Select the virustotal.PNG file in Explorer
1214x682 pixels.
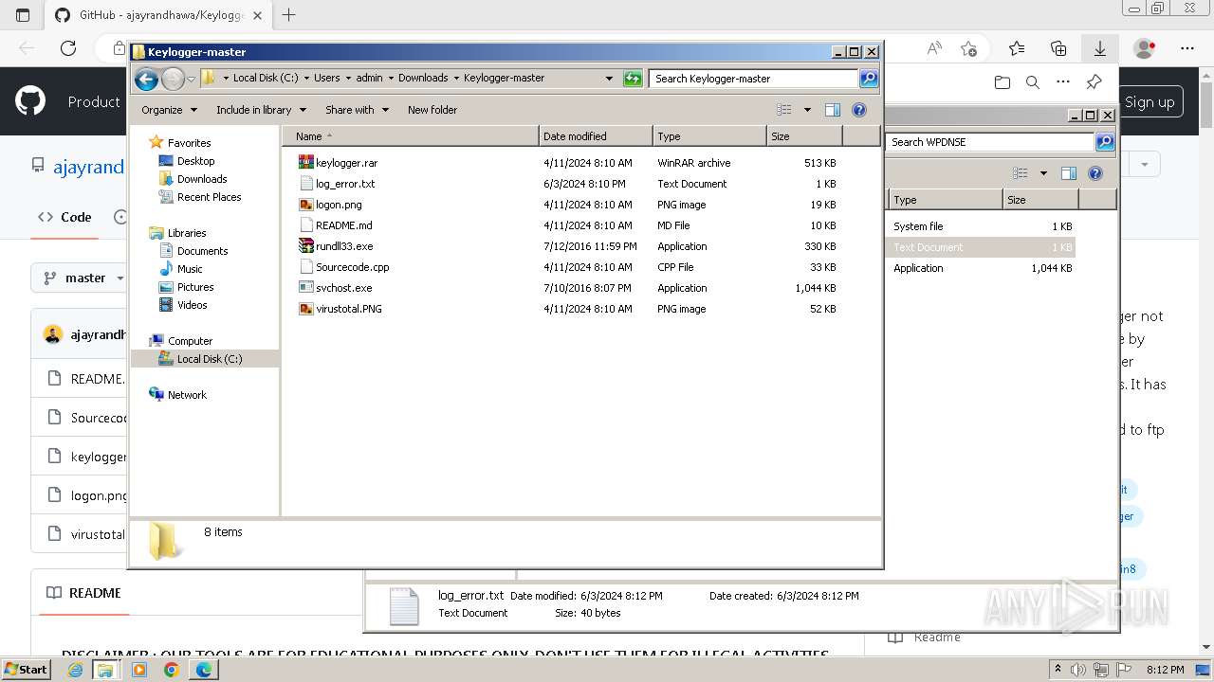point(348,309)
